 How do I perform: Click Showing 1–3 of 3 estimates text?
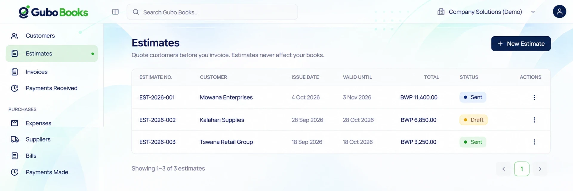(x=168, y=169)
